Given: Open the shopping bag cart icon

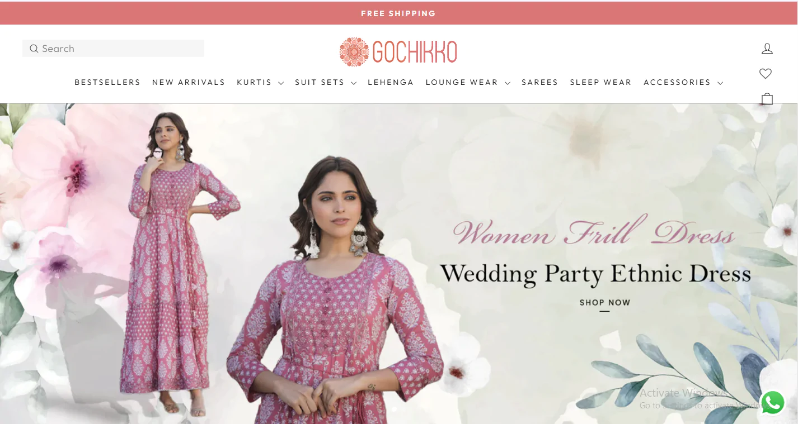Looking at the screenshot, I should (767, 99).
